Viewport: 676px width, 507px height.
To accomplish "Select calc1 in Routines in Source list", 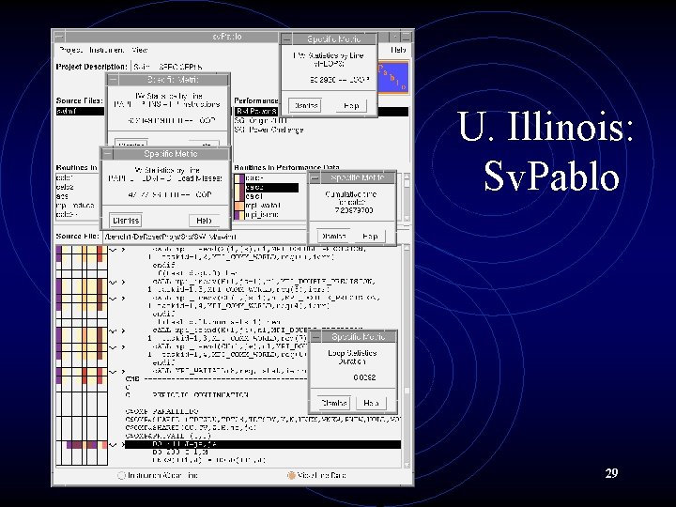I will 65,177.
